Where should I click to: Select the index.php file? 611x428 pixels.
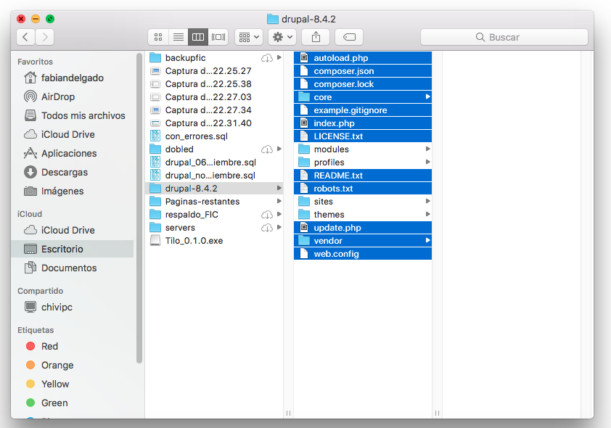click(x=334, y=123)
